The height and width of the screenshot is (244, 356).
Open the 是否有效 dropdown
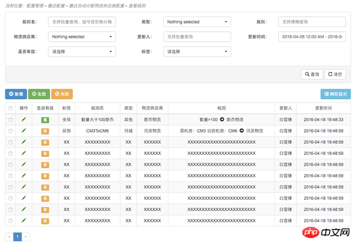coord(82,51)
